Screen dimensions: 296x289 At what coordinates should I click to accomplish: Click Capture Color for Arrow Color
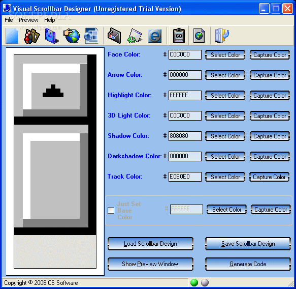pyautogui.click(x=270, y=75)
